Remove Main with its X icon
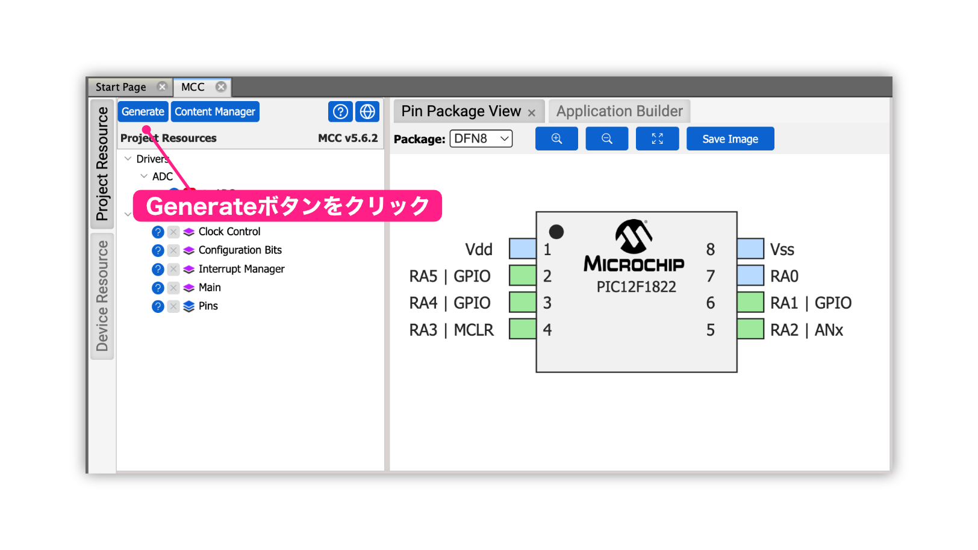This screenshot has width=978, height=550. point(173,288)
